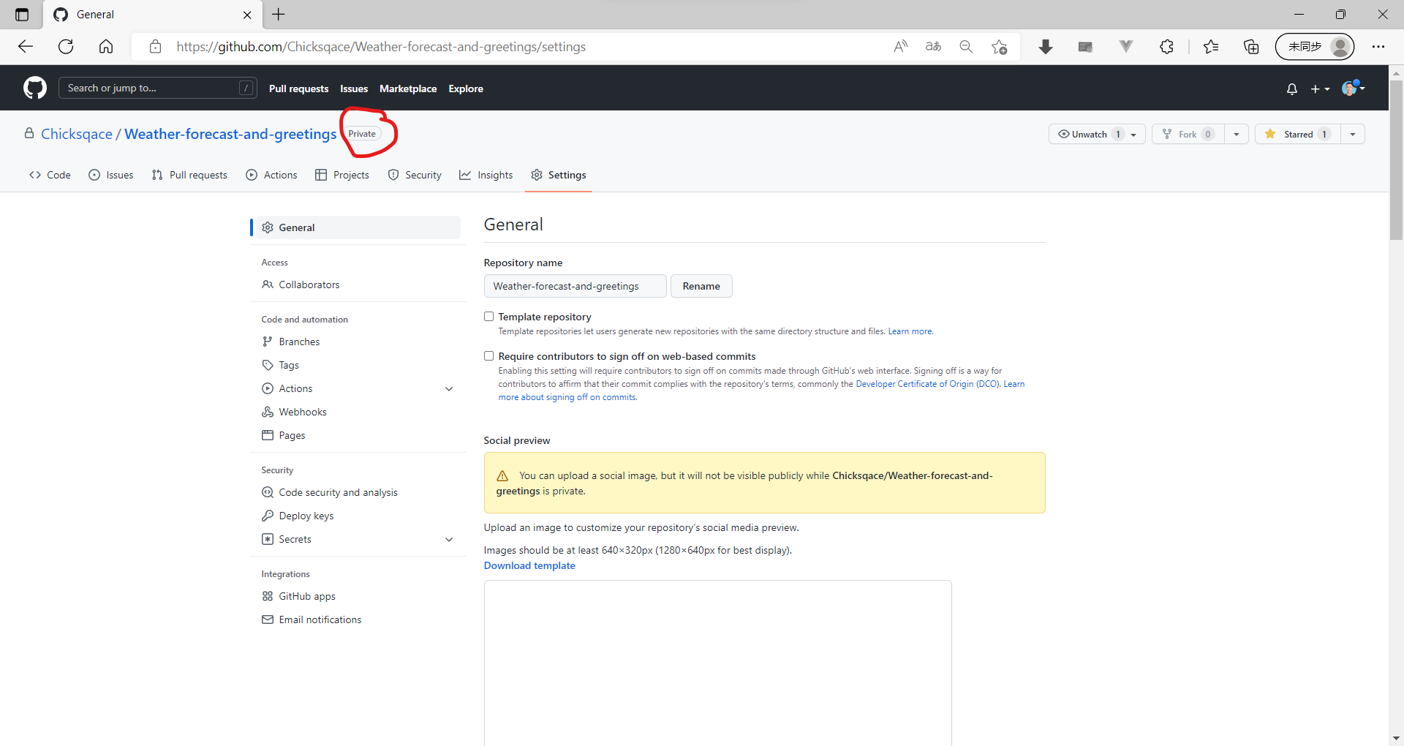
Task: Click in the repository name field
Action: pos(575,286)
